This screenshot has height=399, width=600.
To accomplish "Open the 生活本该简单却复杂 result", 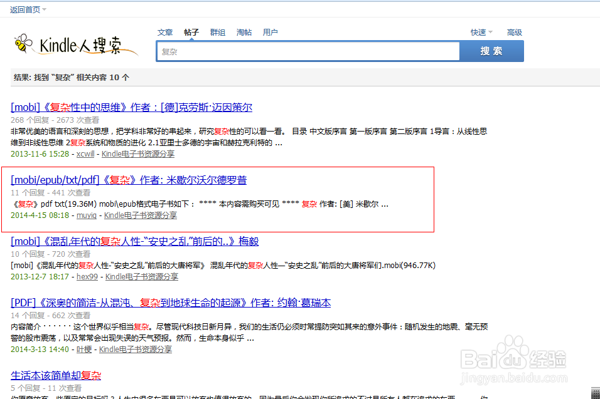I will 54,375.
